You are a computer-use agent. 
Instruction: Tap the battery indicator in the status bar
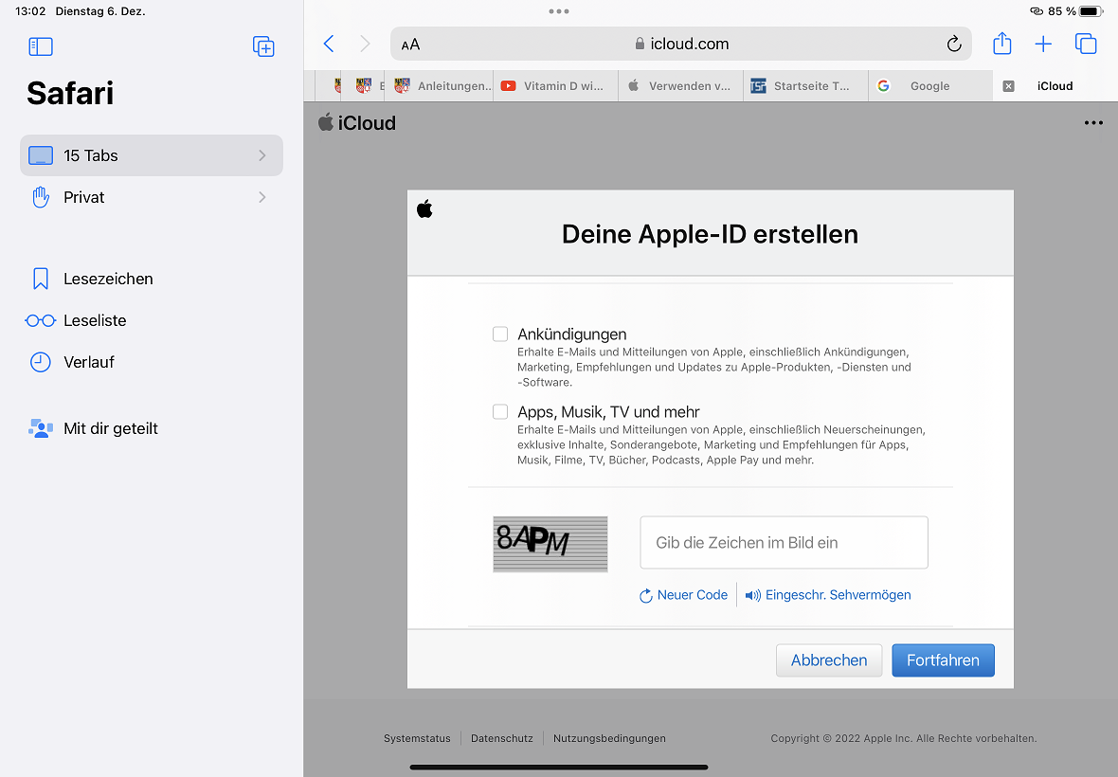click(1092, 11)
